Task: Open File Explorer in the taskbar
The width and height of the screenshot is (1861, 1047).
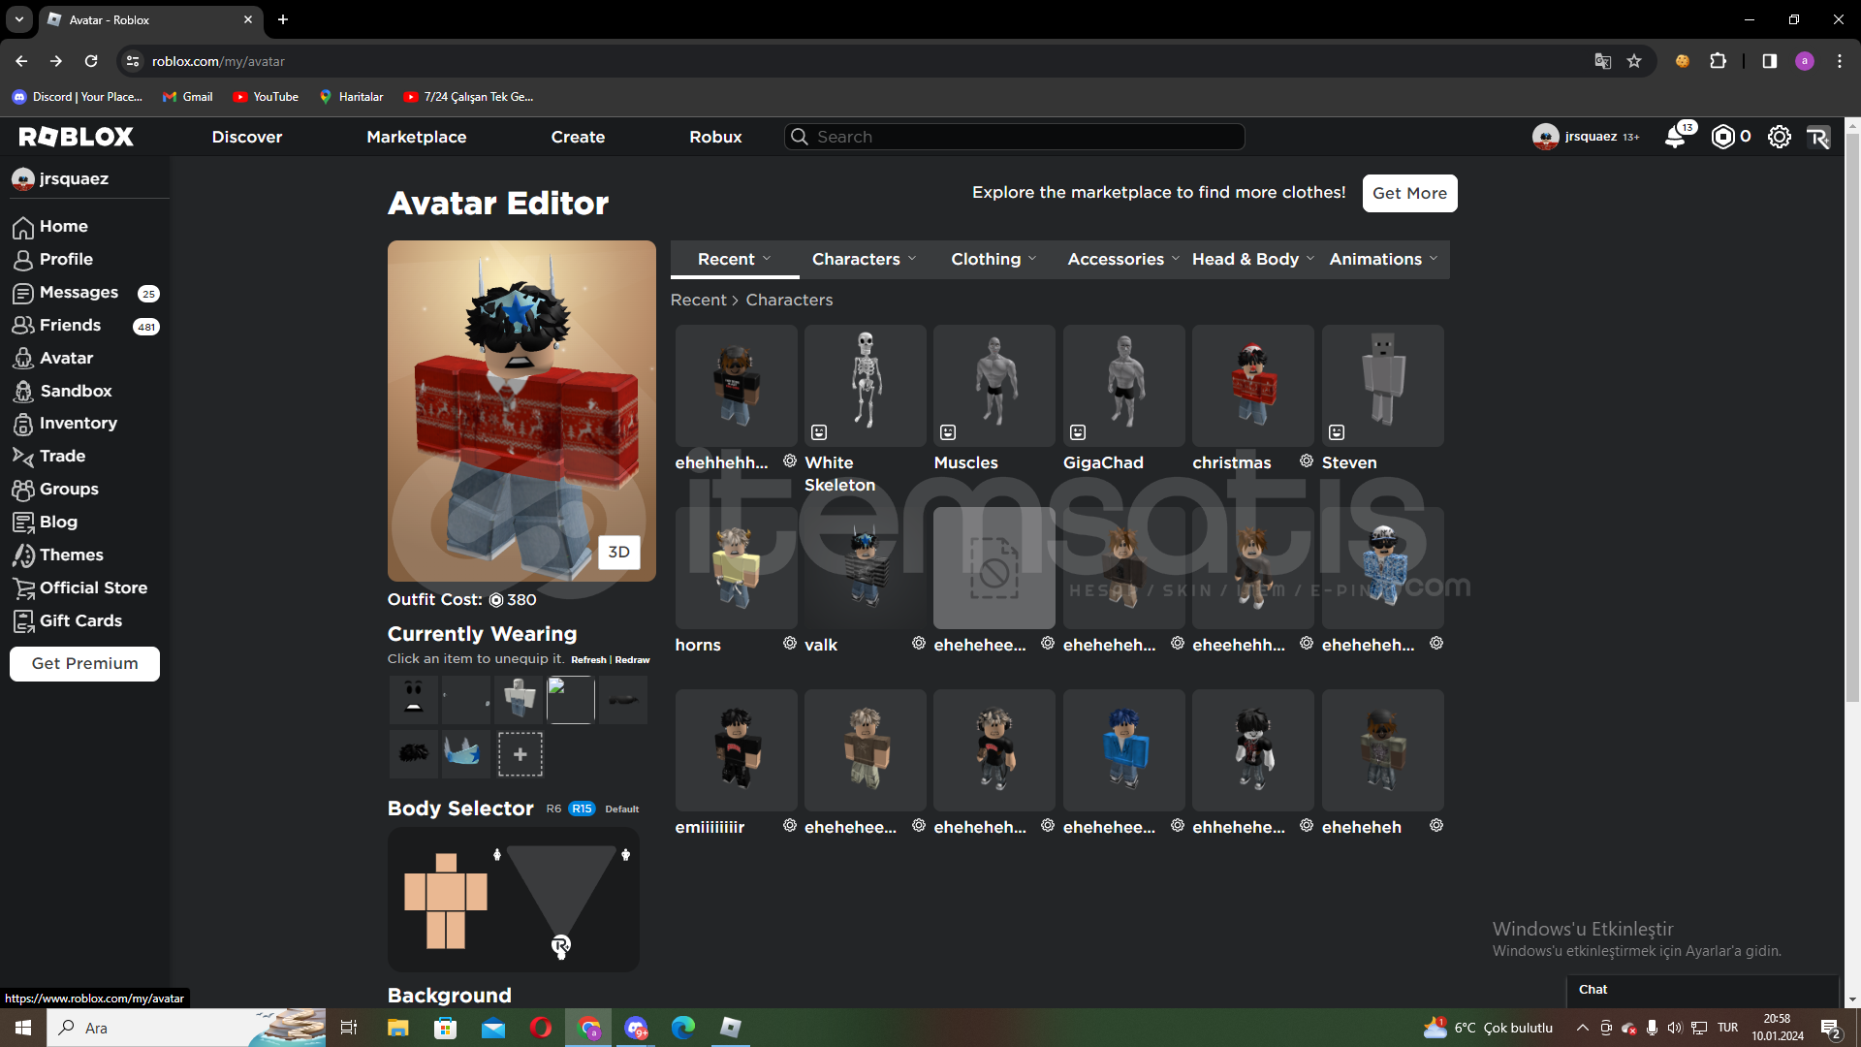Action: pos(398,1028)
